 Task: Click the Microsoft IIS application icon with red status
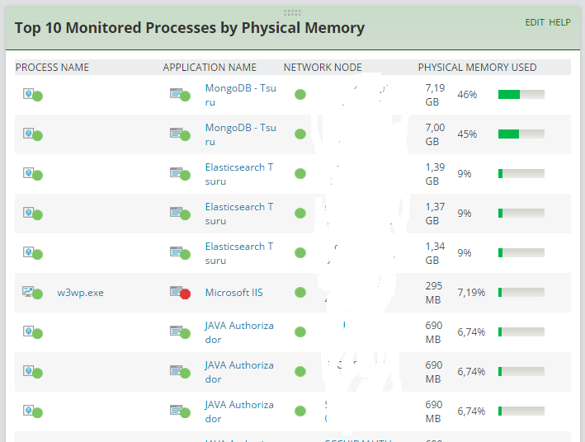point(179,293)
